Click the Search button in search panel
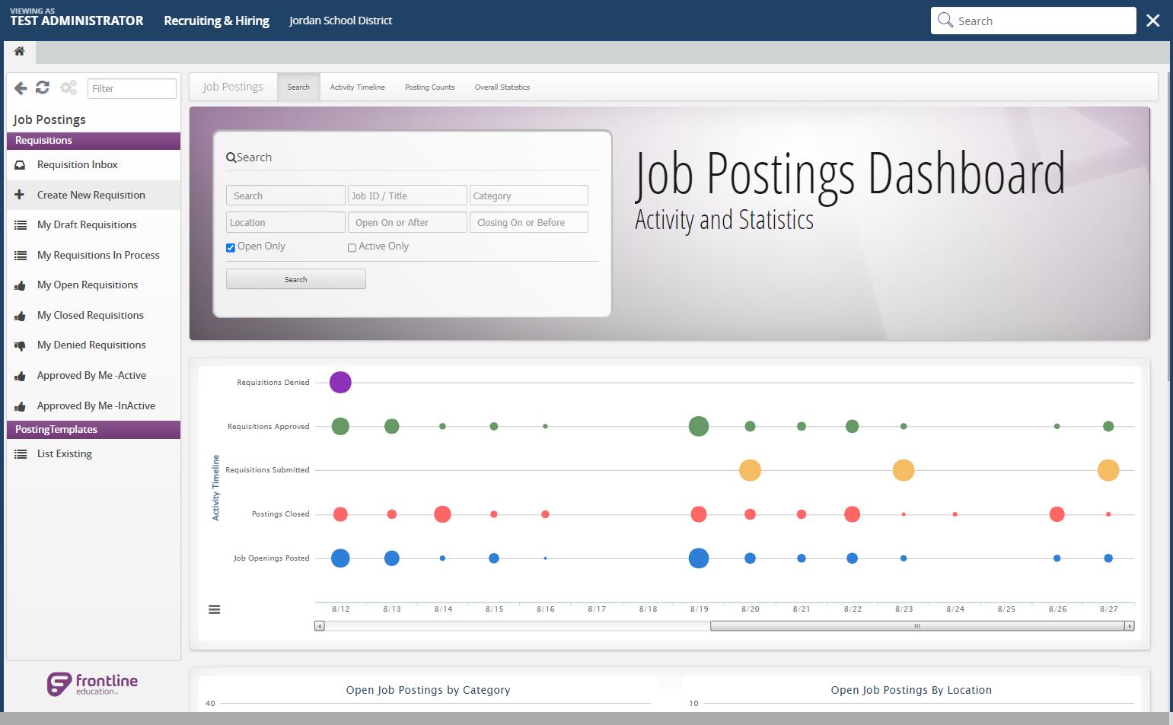This screenshot has height=725, width=1173. pos(296,279)
